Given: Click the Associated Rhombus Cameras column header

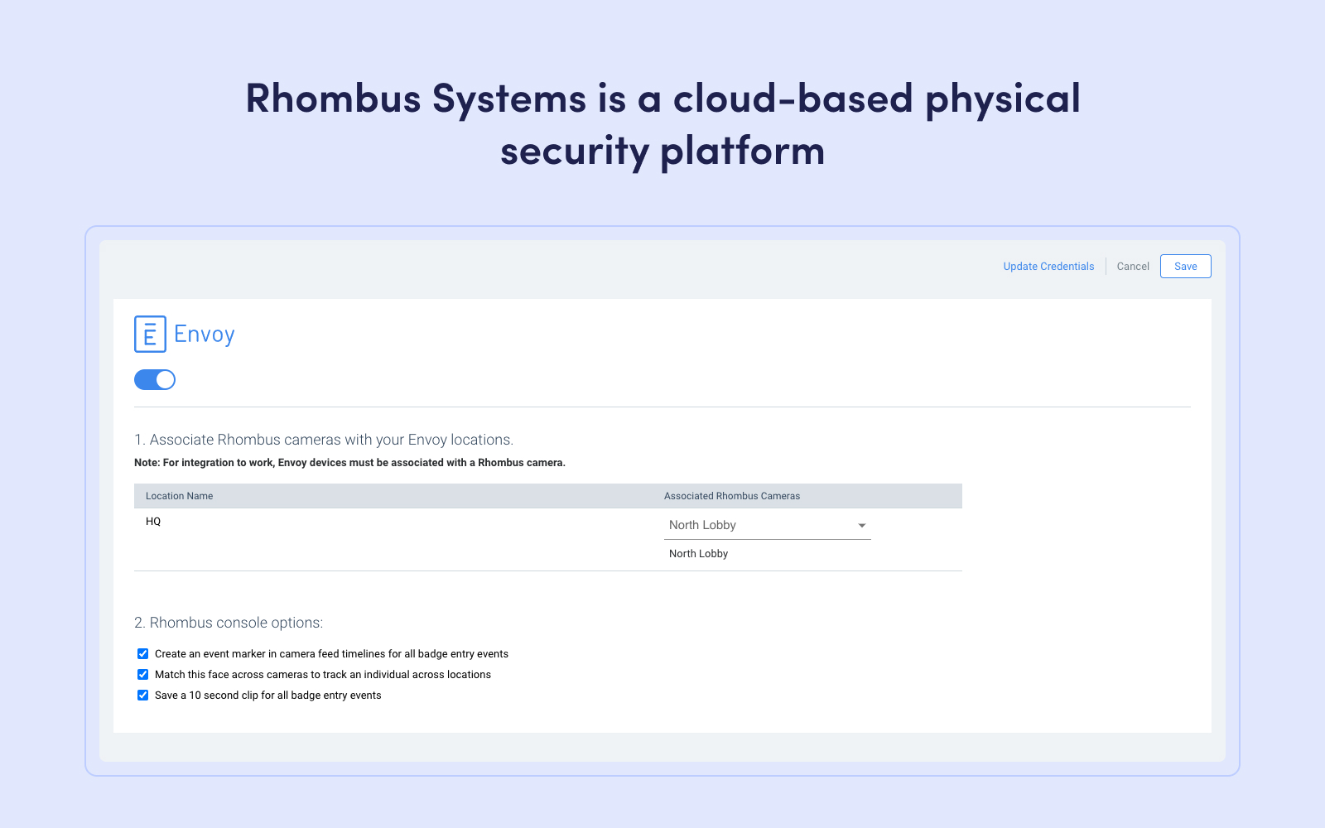Looking at the screenshot, I should pyautogui.click(x=732, y=496).
